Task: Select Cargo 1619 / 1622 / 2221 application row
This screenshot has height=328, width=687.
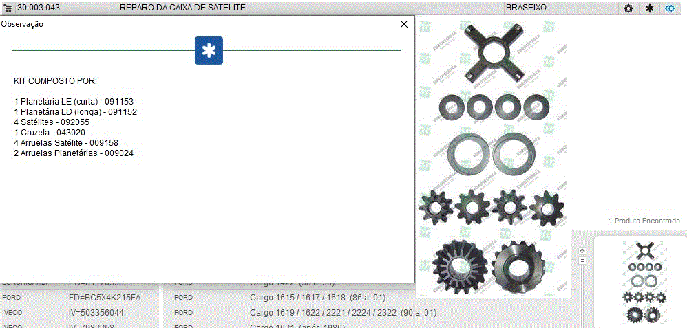Action: pos(342,313)
